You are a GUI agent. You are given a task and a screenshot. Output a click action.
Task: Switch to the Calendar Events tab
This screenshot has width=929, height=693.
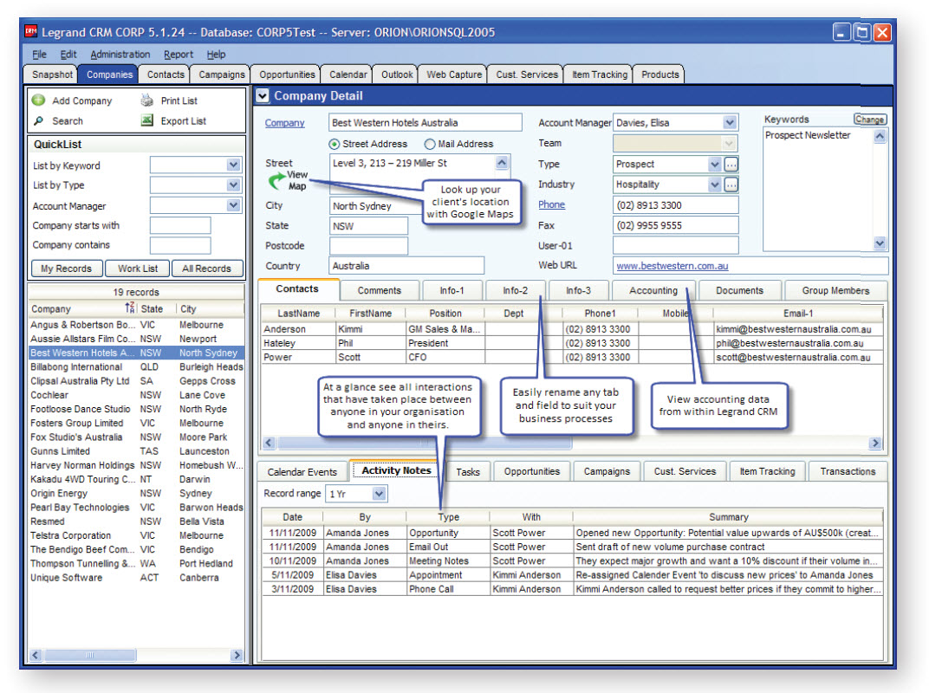pyautogui.click(x=302, y=471)
